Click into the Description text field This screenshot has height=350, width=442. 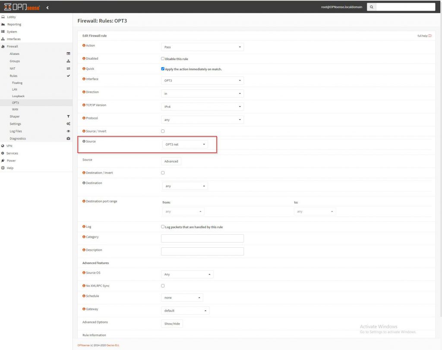click(202, 251)
